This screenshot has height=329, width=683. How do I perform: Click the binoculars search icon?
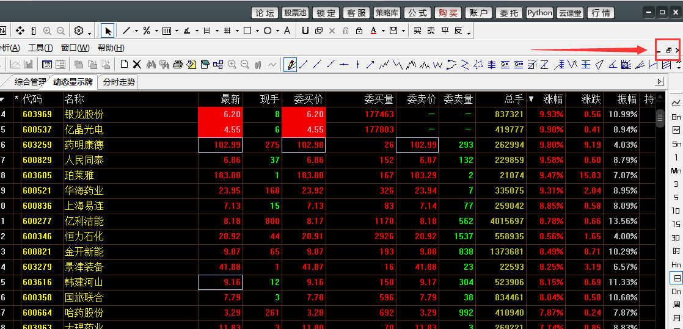tap(151, 65)
